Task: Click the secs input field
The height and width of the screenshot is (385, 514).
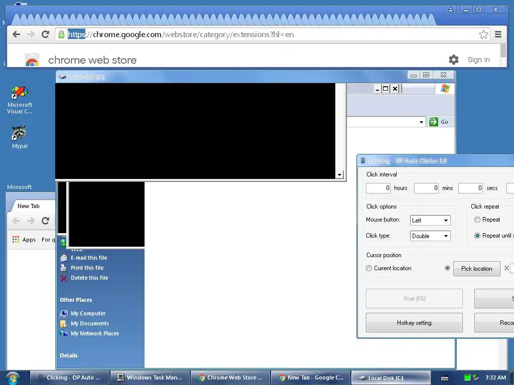Action: [470, 188]
